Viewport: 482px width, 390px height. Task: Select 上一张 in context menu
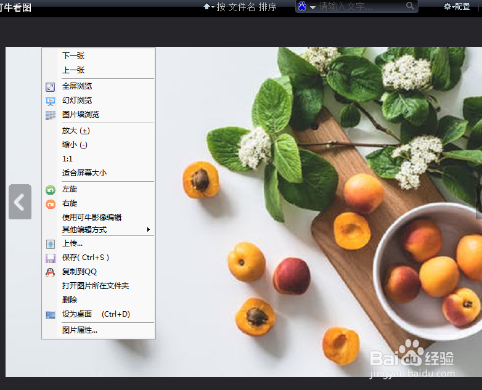click(99, 70)
